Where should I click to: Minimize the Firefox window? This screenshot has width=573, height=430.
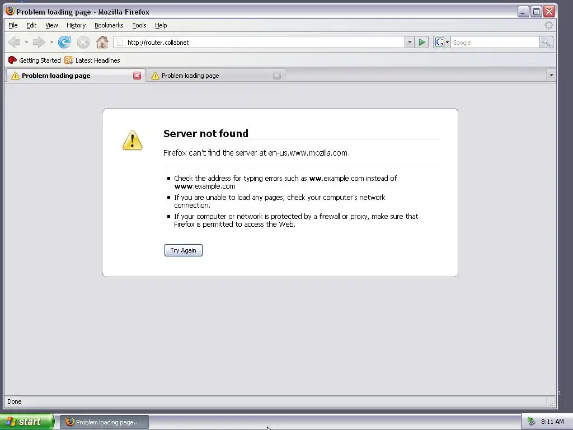click(x=523, y=12)
